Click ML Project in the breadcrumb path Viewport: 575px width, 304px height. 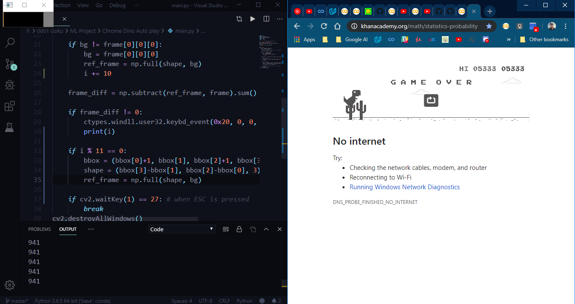pyautogui.click(x=83, y=31)
